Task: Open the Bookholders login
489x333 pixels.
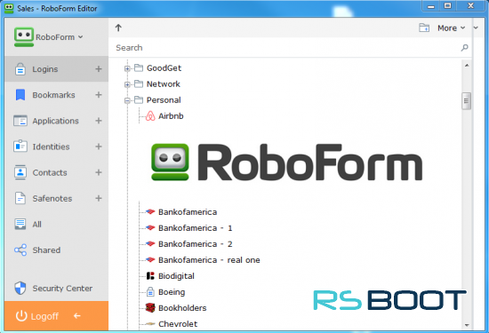Action: point(182,308)
